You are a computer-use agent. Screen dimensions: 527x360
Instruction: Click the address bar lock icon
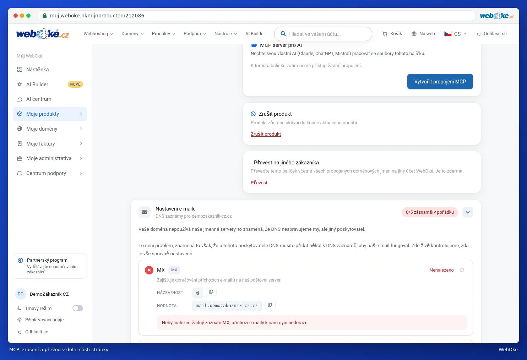tap(45, 16)
